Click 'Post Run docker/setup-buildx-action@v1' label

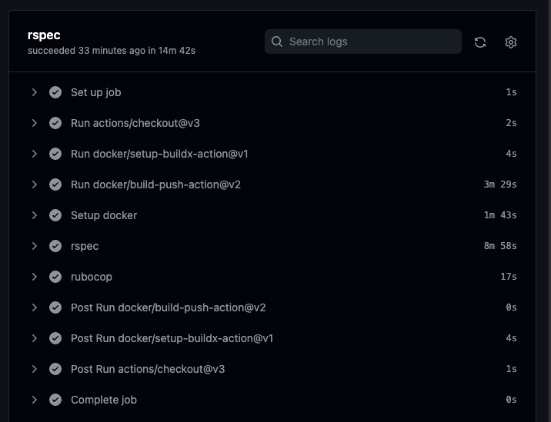(x=172, y=338)
